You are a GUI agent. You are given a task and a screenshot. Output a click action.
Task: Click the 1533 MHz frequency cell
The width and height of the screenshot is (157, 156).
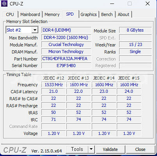click(54, 85)
